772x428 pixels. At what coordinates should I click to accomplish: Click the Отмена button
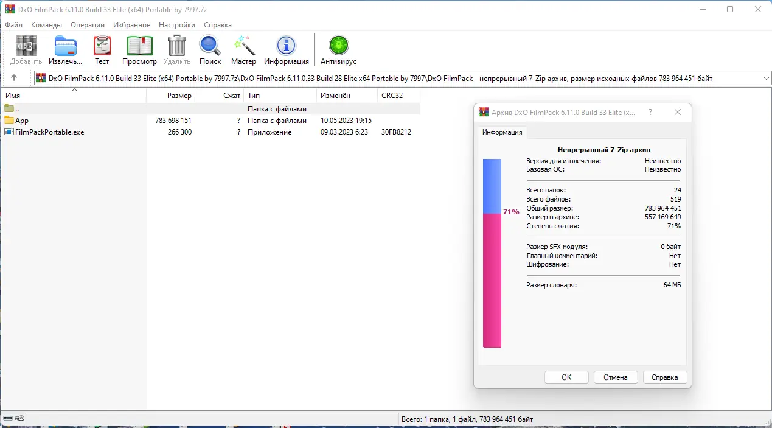tap(616, 377)
